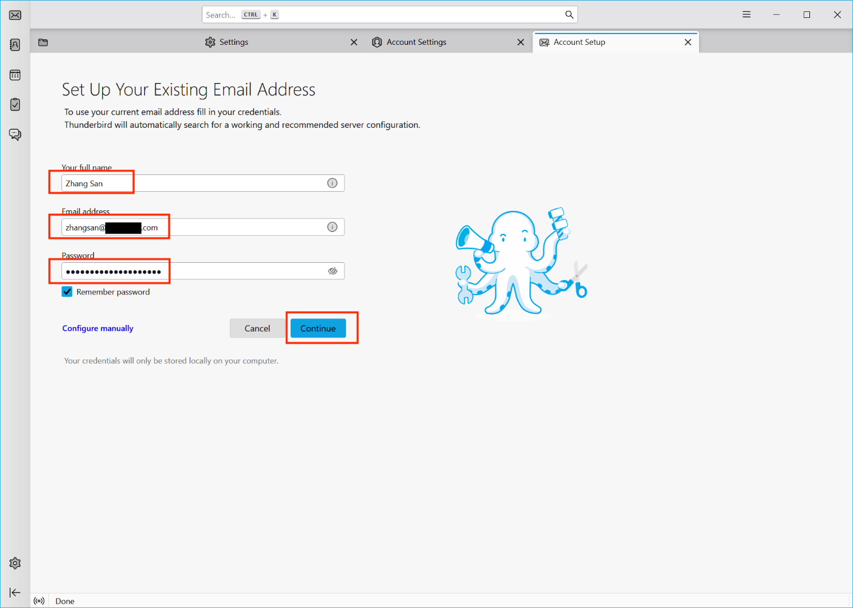Screen dimensions: 853x608
Task: Open the Calendar space icon
Action: coord(15,75)
